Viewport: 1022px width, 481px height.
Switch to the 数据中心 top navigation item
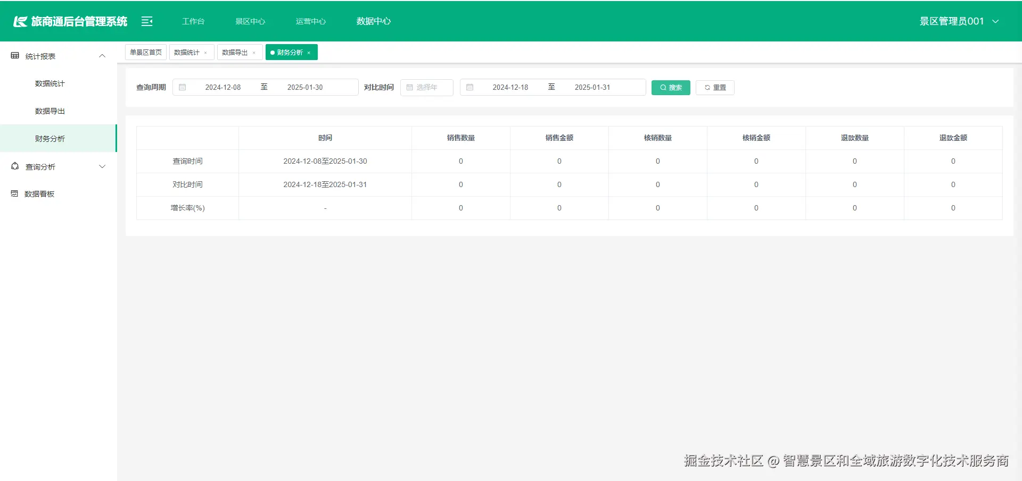(373, 21)
